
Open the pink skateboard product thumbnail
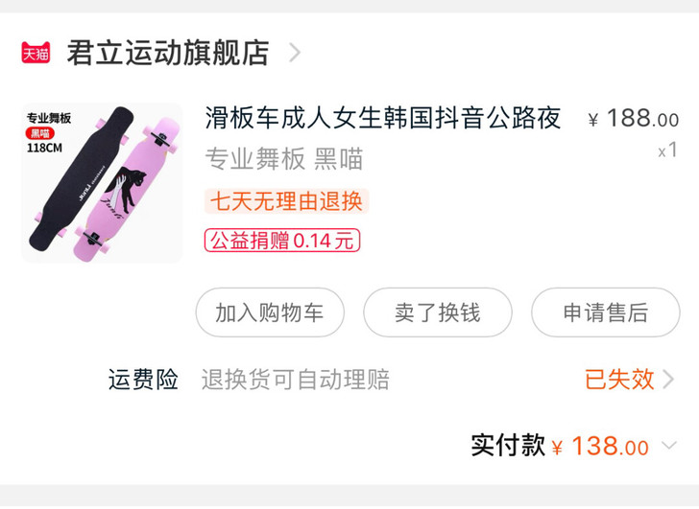coord(102,183)
